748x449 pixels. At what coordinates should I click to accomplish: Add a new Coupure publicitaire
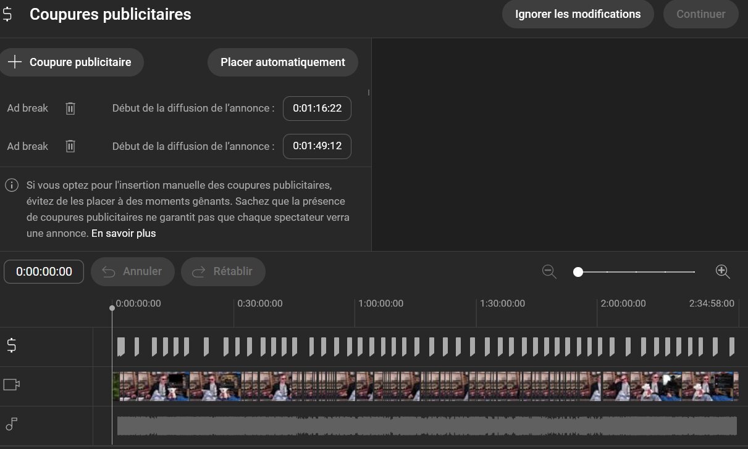click(x=70, y=62)
